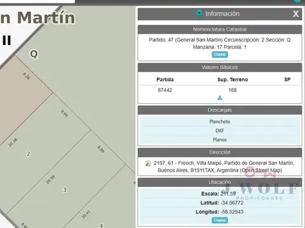The width and height of the screenshot is (305, 228).
Task: Copy the Ubicación coordinates
Action: [220, 220]
